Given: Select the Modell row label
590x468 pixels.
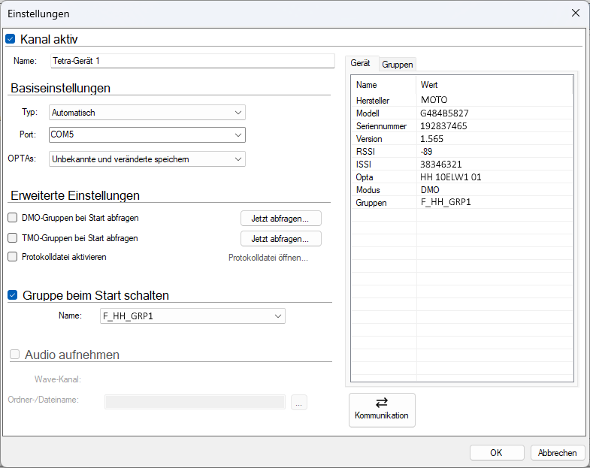Looking at the screenshot, I should pyautogui.click(x=368, y=113).
